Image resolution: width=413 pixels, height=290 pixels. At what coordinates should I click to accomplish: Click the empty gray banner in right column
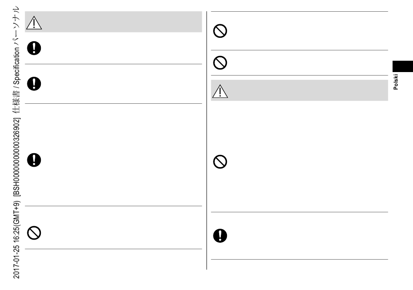pyautogui.click(x=300, y=90)
